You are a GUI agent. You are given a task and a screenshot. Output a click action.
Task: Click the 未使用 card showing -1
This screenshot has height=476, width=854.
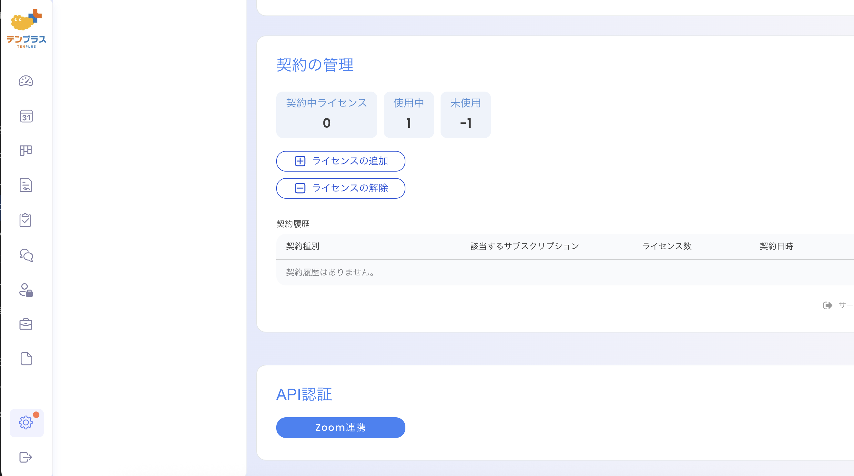click(x=465, y=114)
